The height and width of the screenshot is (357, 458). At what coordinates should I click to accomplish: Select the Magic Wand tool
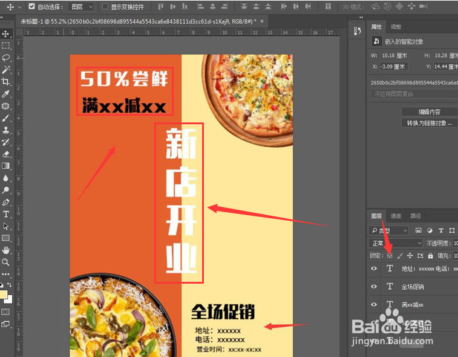click(5, 70)
